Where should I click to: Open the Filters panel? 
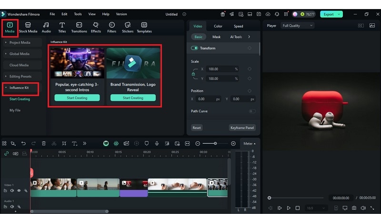click(x=112, y=28)
